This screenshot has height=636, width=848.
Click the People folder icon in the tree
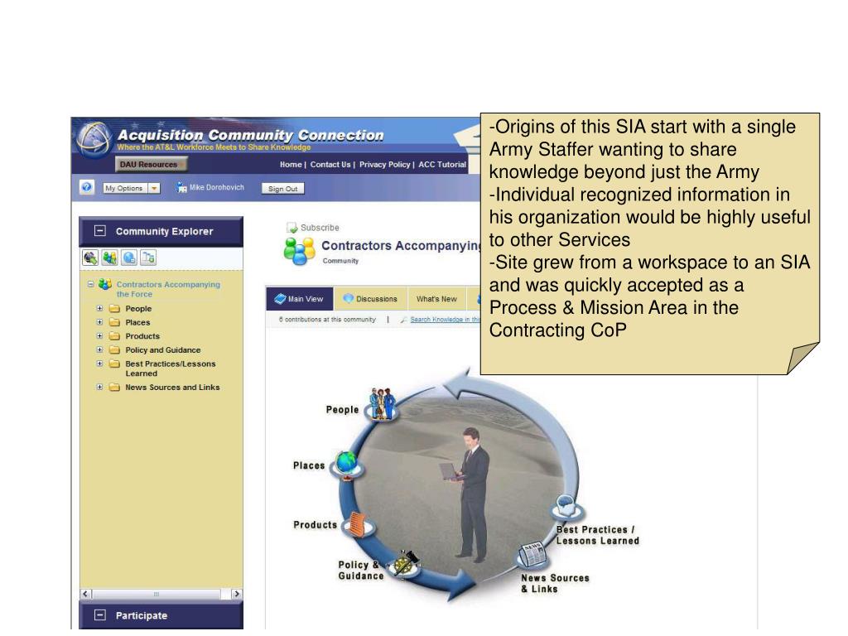[x=114, y=309]
